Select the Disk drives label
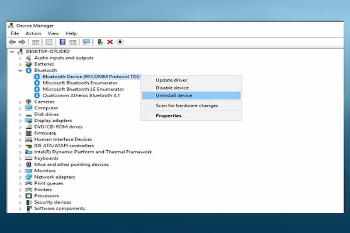The height and width of the screenshot is (233, 350). 46,114
